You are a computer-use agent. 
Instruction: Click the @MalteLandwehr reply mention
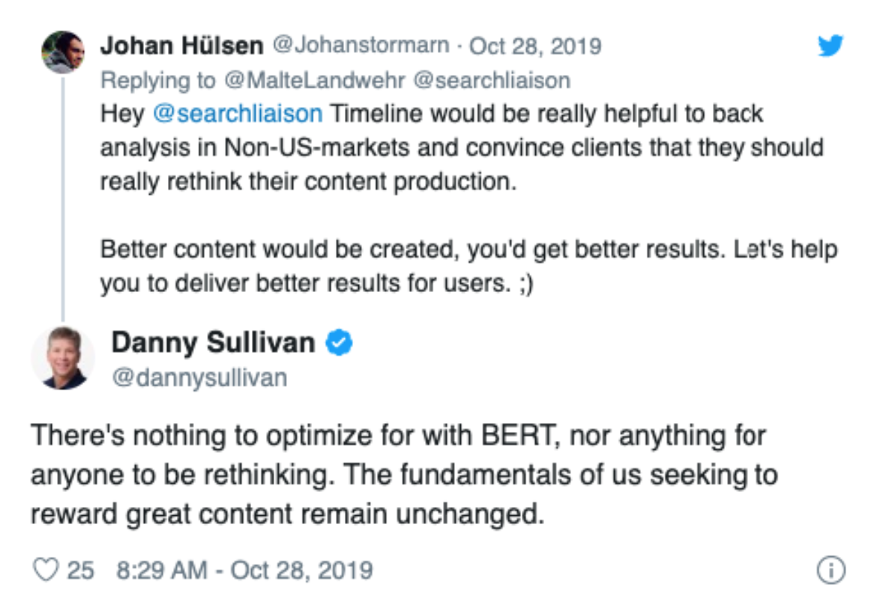point(314,80)
